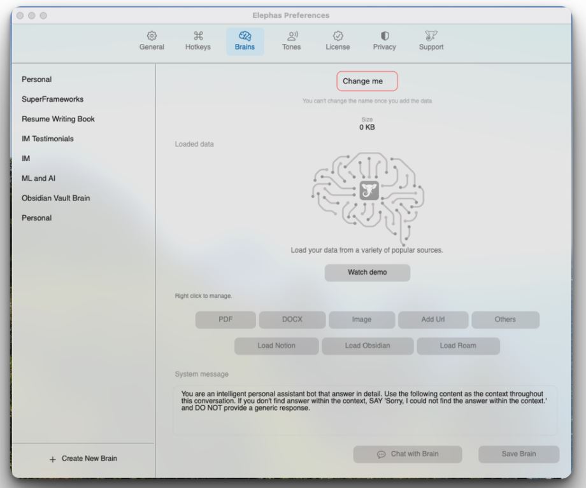Click Load Roam to import notes
This screenshot has height=488, width=586.
click(457, 345)
